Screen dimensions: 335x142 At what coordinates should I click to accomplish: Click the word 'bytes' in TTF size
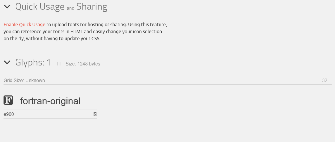point(94,64)
